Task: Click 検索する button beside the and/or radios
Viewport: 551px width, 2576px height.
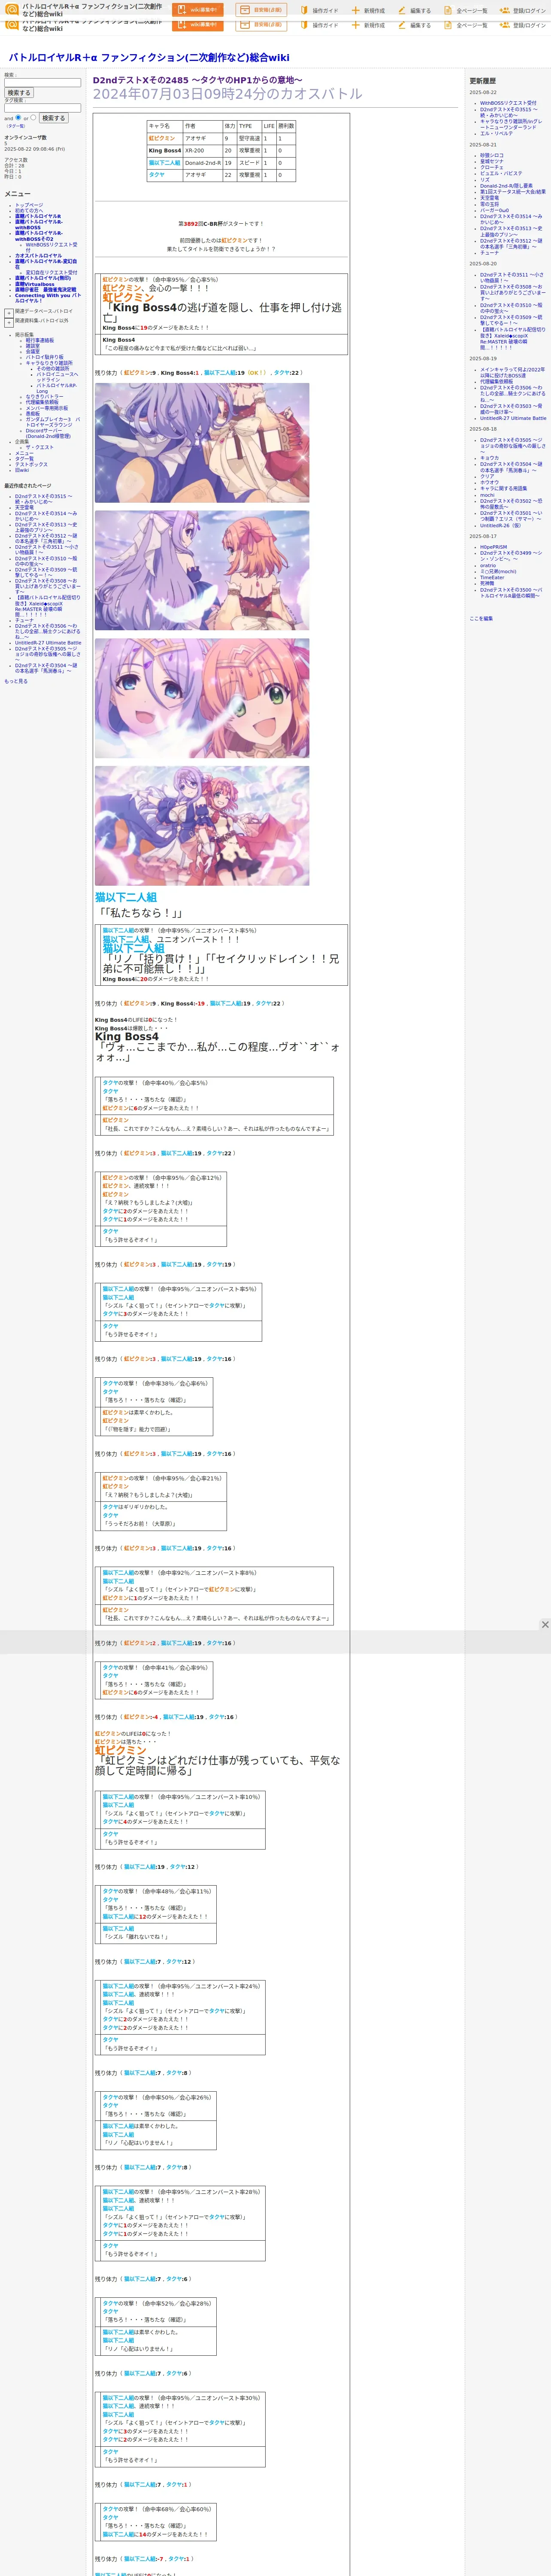Action: [53, 118]
